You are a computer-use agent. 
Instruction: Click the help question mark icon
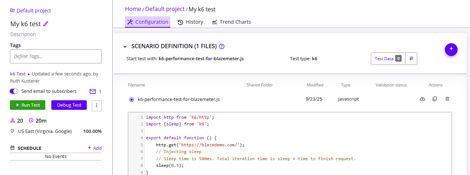tap(222, 46)
